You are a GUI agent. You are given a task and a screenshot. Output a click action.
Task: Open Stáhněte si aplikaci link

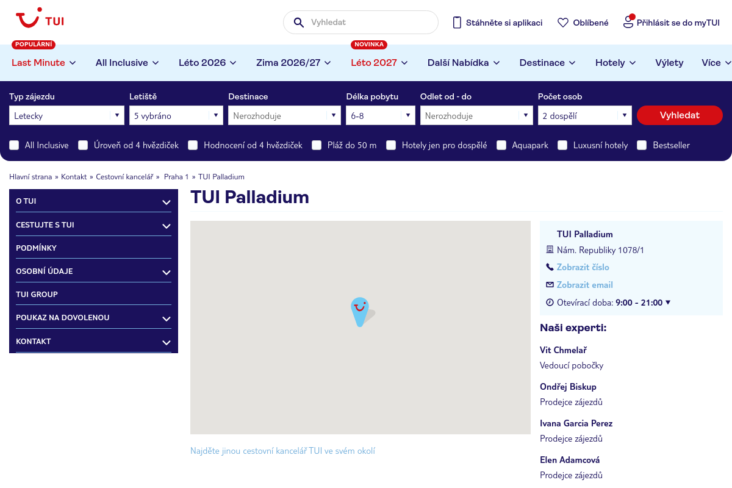click(x=504, y=23)
